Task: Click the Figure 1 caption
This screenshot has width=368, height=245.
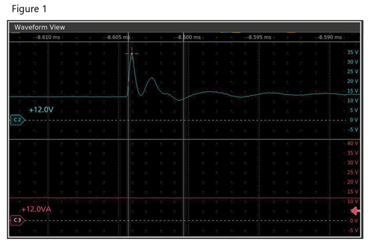Action: tap(29, 9)
